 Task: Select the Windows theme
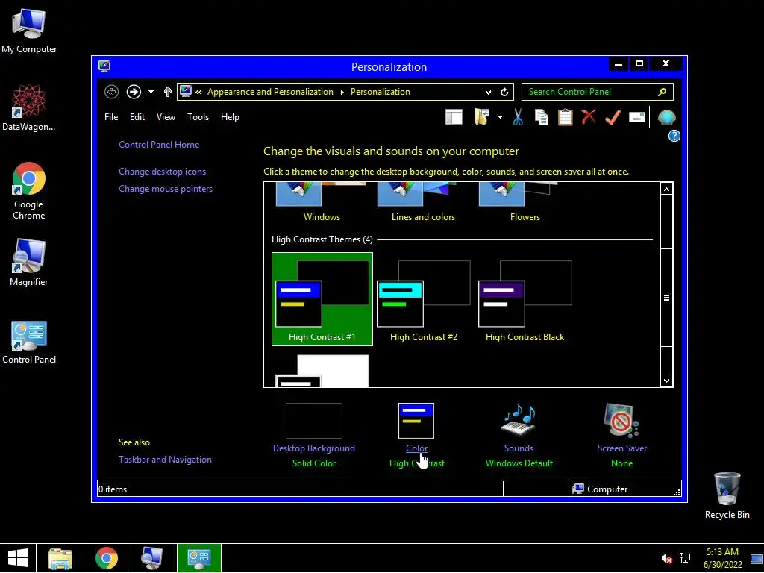tap(322, 202)
